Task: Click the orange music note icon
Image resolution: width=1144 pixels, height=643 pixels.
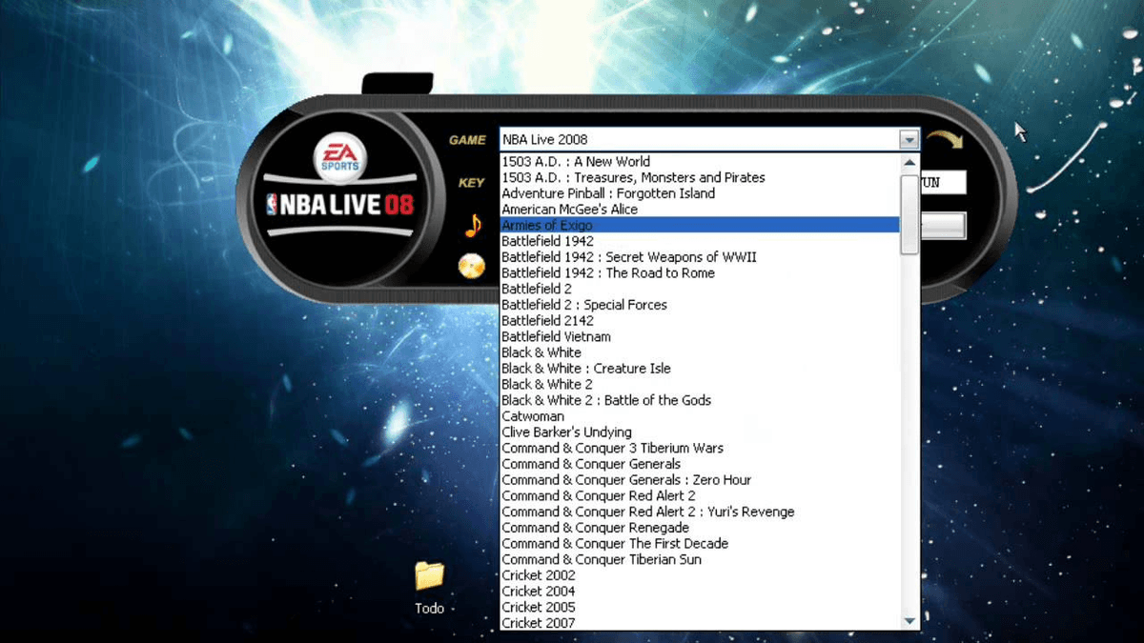Action: [x=473, y=225]
